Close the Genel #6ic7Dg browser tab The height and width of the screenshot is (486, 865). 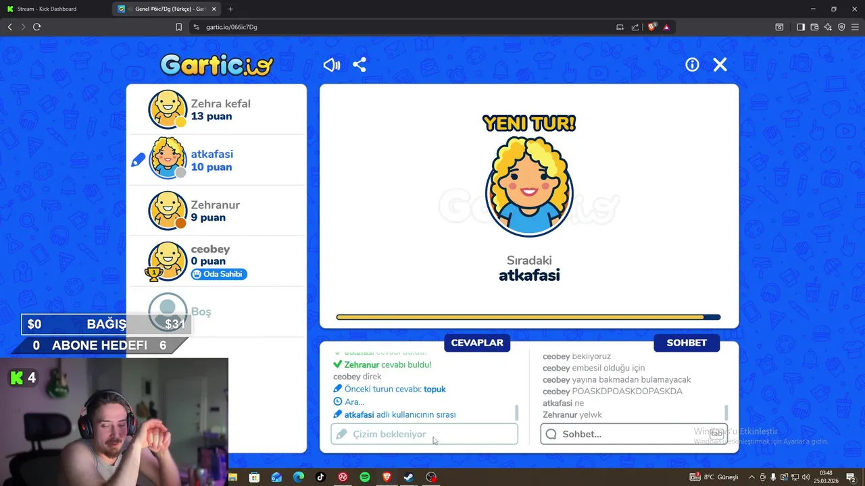click(214, 9)
